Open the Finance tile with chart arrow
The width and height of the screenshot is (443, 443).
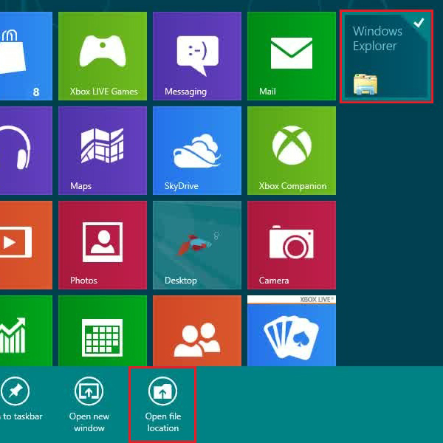coord(26,331)
